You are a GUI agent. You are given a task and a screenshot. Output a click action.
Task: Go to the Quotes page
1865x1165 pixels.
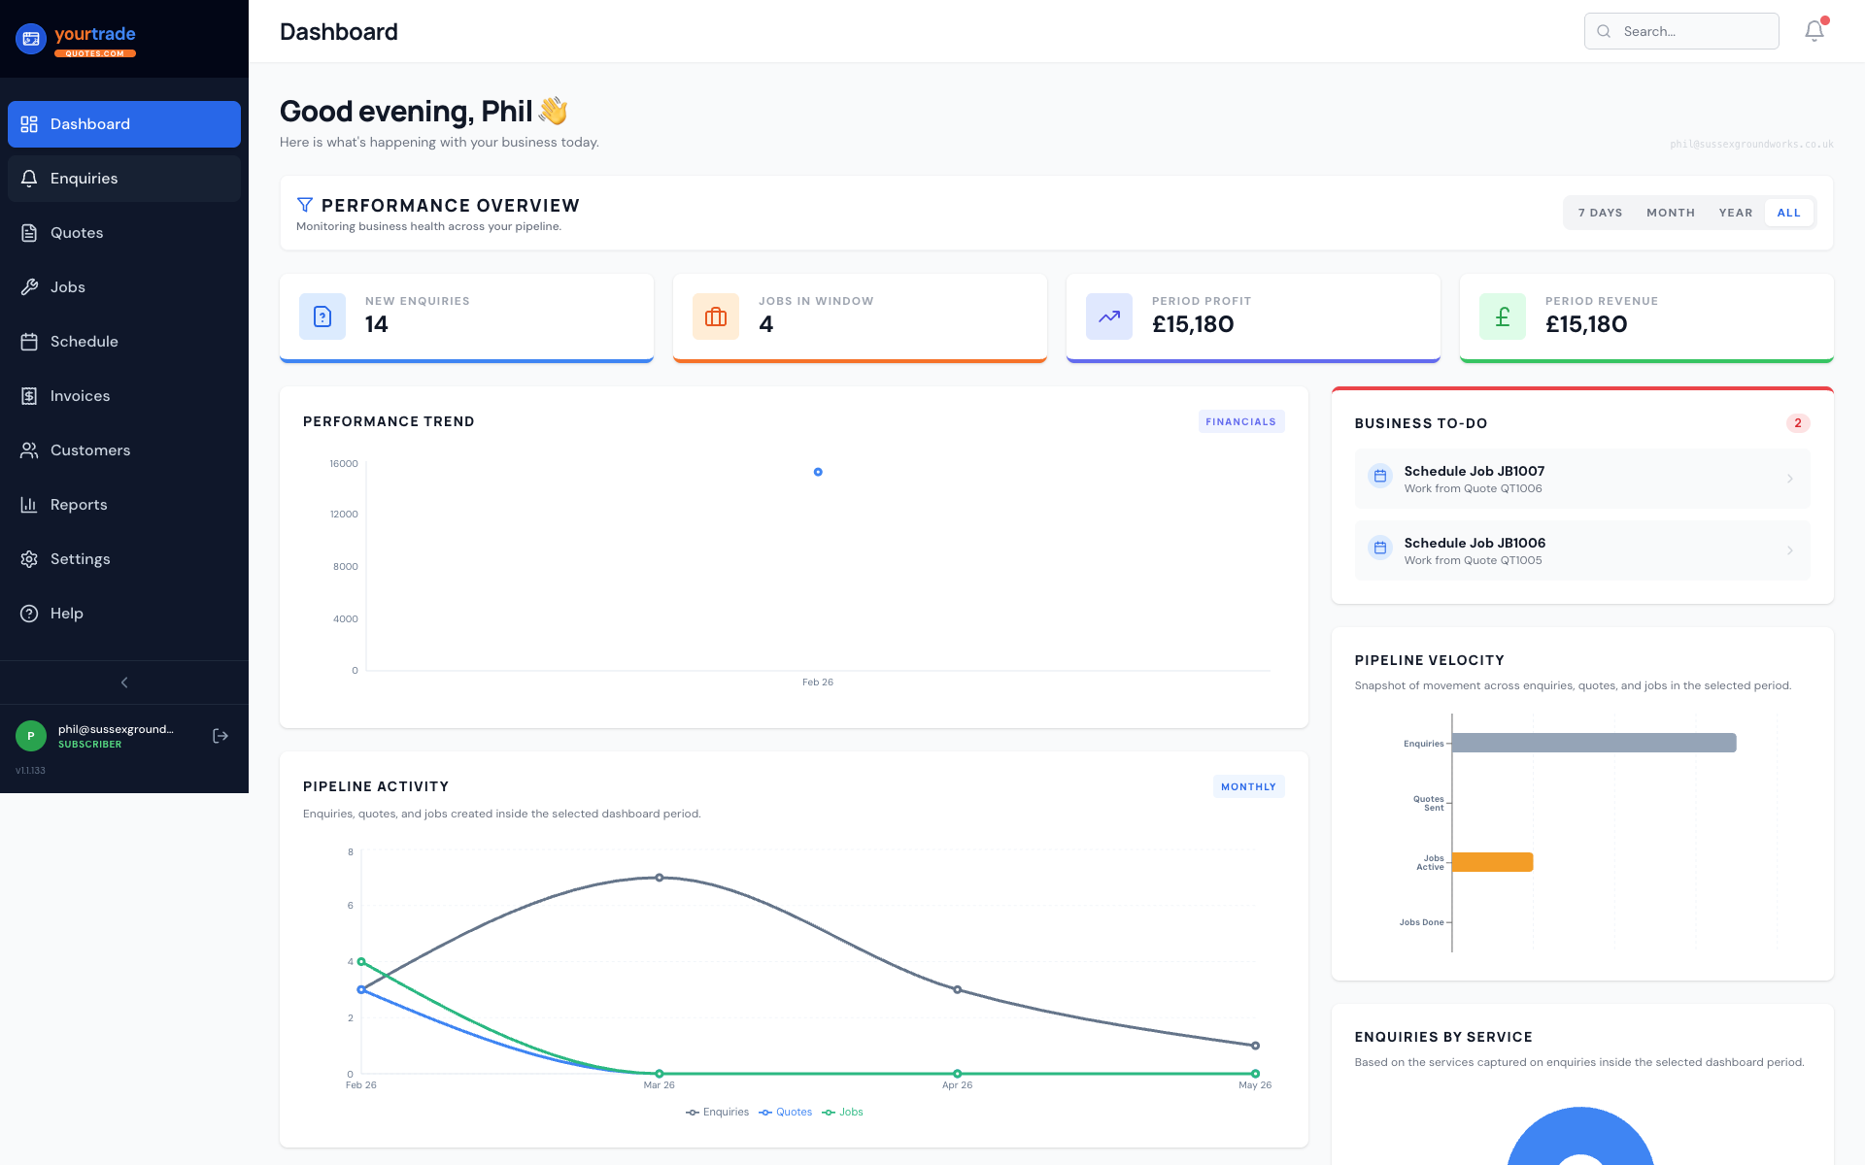pyautogui.click(x=124, y=233)
